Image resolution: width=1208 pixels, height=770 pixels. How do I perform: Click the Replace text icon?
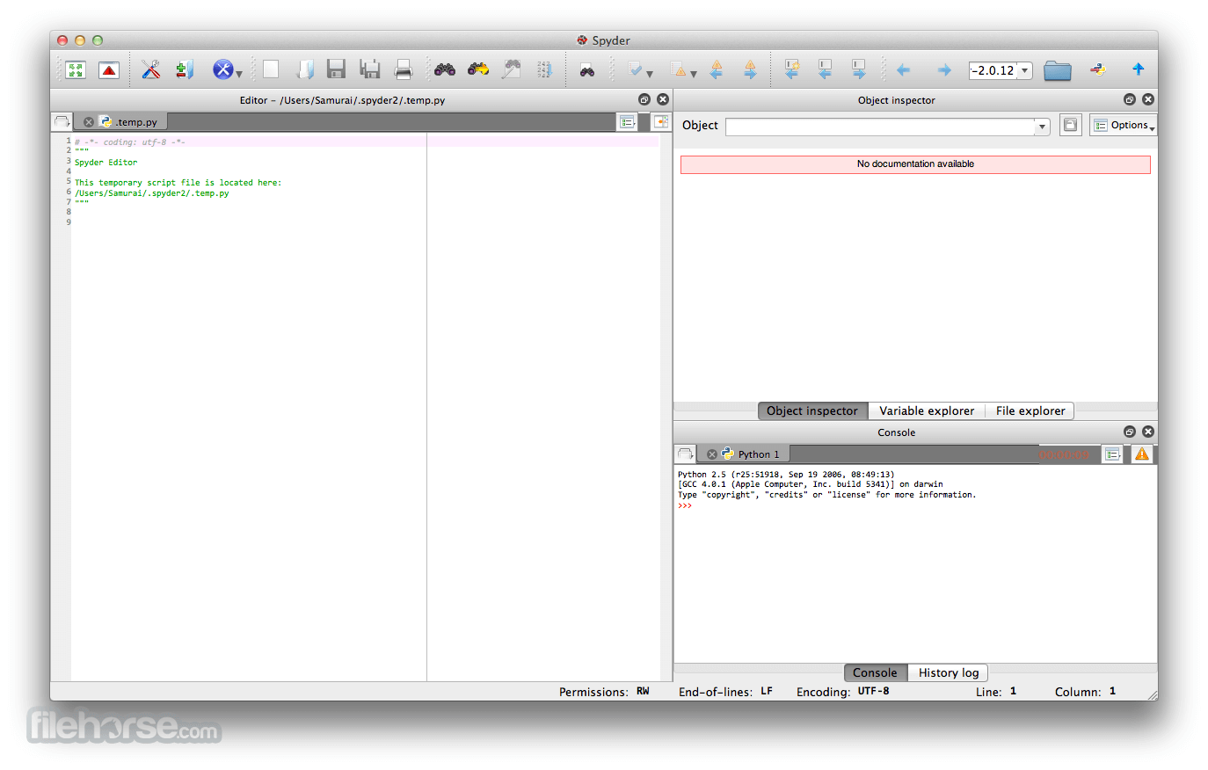pyautogui.click(x=512, y=69)
